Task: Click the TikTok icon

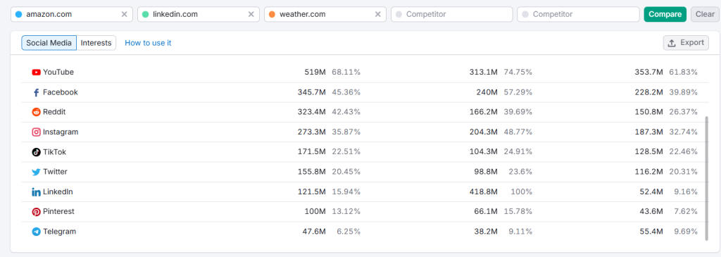Action: [37, 152]
